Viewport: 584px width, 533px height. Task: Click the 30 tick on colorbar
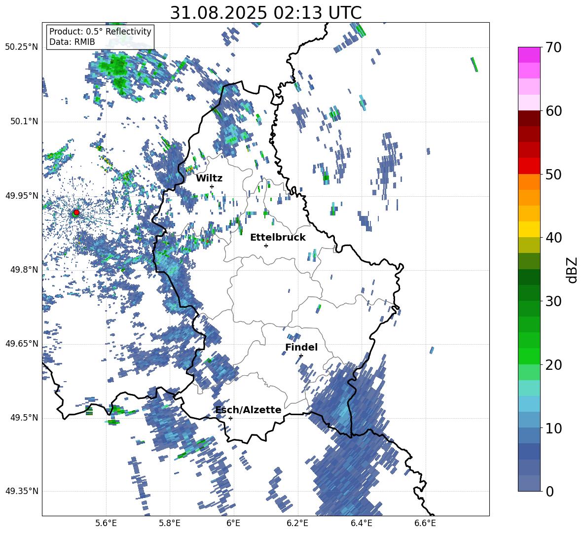[x=553, y=301]
